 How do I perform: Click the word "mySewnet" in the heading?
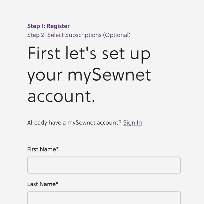(109, 75)
